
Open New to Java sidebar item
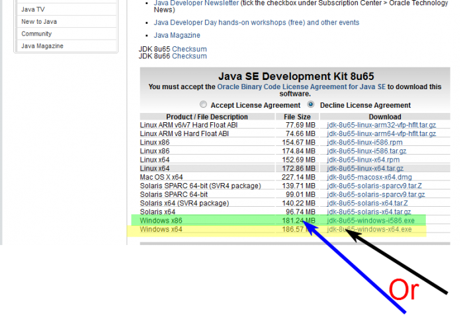pyautogui.click(x=39, y=22)
